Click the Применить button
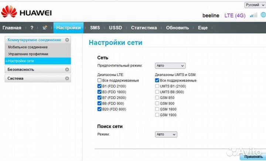The width and height of the screenshot is (266, 161). click(253, 157)
